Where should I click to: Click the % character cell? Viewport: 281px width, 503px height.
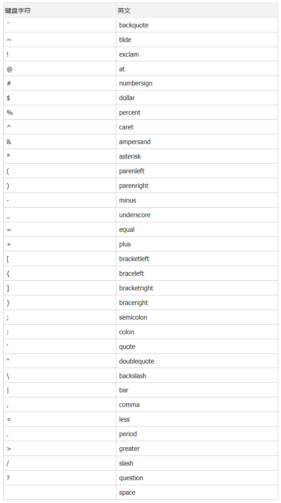coord(10,112)
